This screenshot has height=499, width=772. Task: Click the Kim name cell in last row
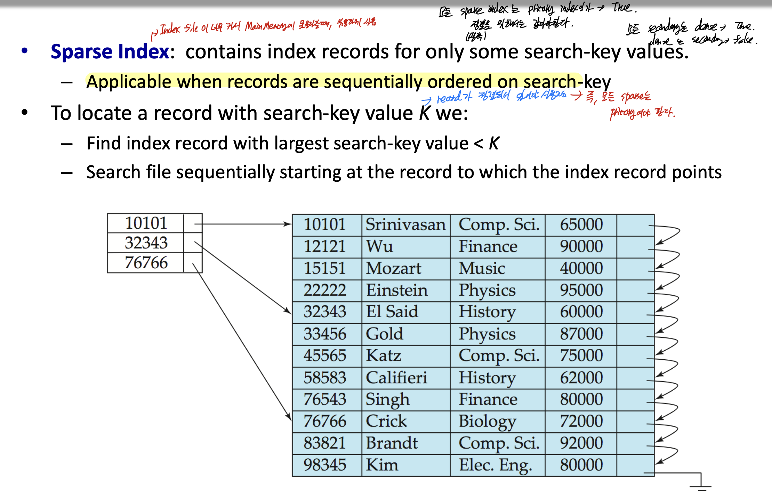[x=382, y=465]
